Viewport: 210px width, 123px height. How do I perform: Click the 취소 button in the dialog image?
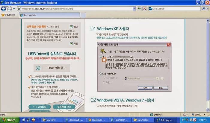click(161, 88)
